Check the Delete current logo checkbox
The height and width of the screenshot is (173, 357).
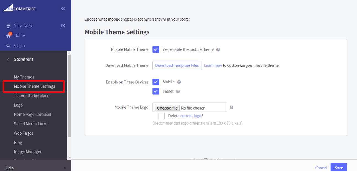pos(161,116)
